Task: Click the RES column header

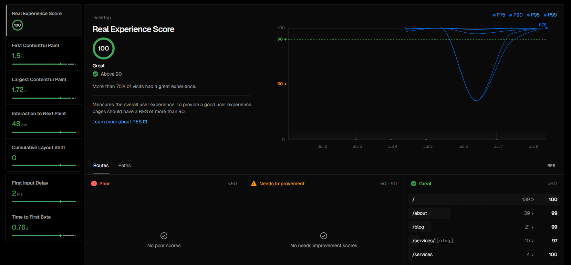Action: click(x=551, y=166)
